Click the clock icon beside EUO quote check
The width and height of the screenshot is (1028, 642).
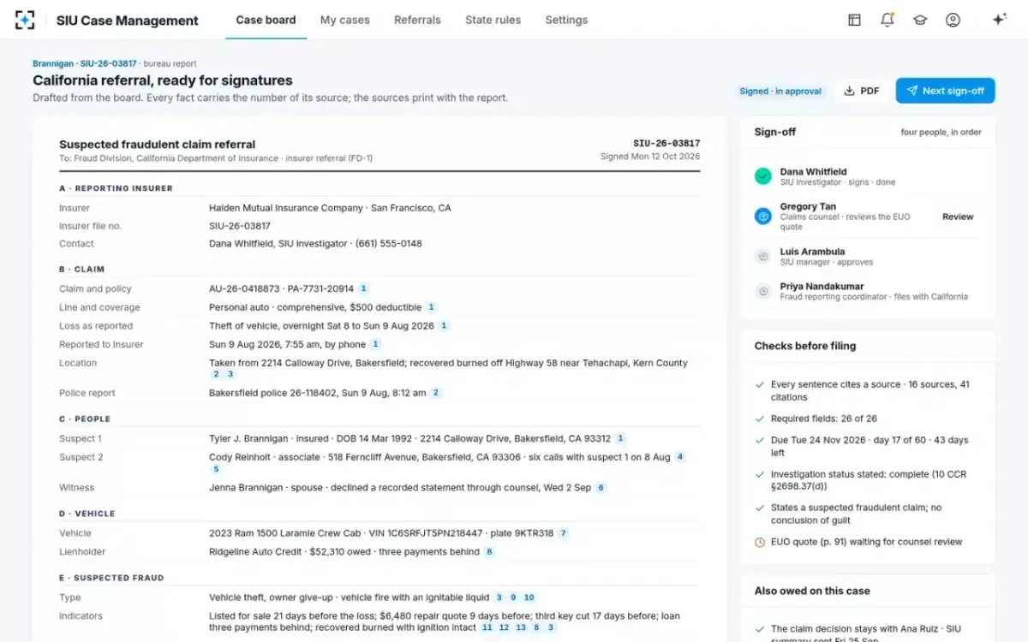coord(759,542)
